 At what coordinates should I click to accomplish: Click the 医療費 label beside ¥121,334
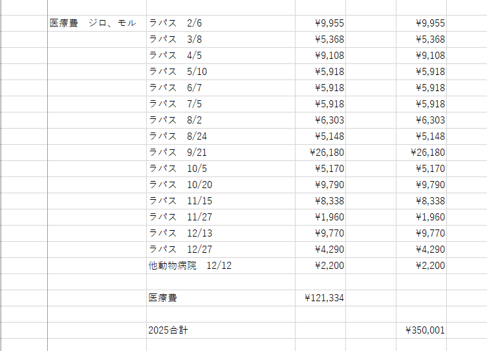pyautogui.click(x=221, y=298)
